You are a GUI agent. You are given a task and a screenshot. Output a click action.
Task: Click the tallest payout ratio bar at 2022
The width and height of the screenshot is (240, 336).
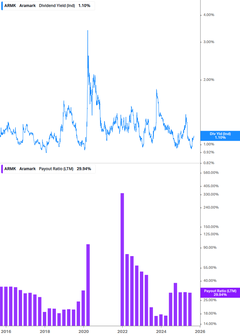tap(122, 259)
